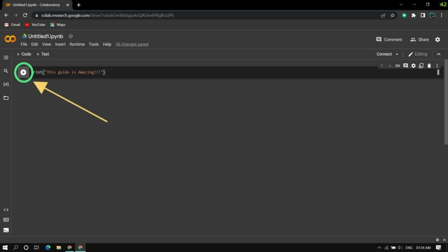Open the cell settings gear icon
448x252 pixels.
(413, 66)
